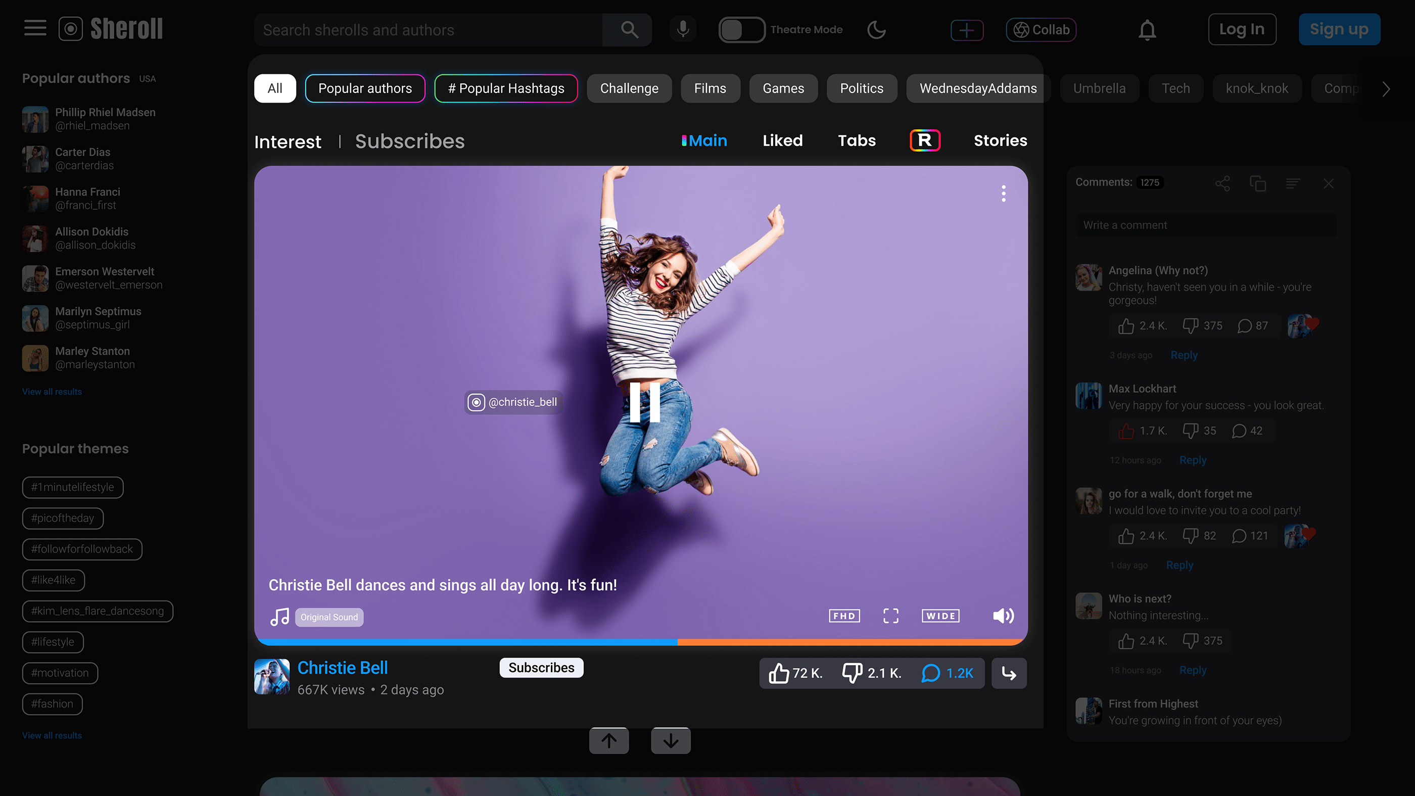Mute the video volume speaker icon
Image resolution: width=1415 pixels, height=796 pixels.
[1003, 616]
